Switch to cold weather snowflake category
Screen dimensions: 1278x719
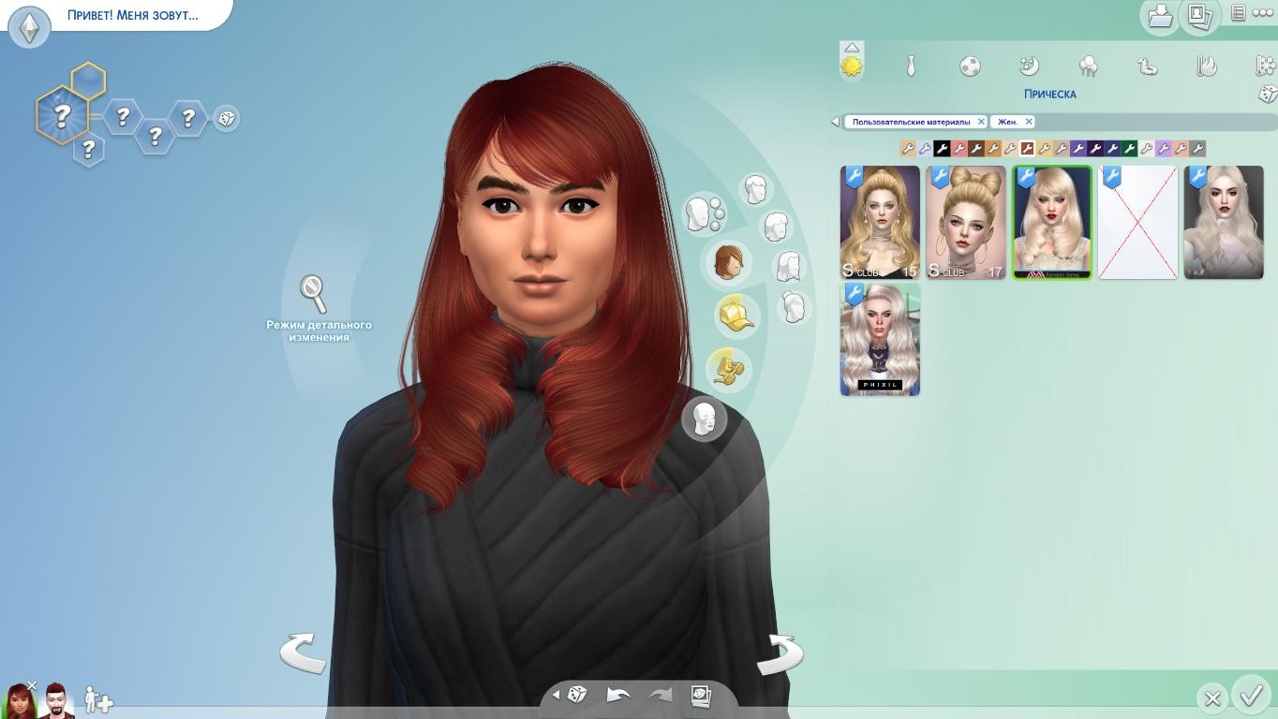tap(1266, 66)
